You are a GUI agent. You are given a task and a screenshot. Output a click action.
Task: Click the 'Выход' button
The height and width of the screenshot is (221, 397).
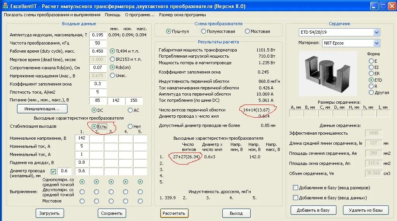tap(236, 213)
